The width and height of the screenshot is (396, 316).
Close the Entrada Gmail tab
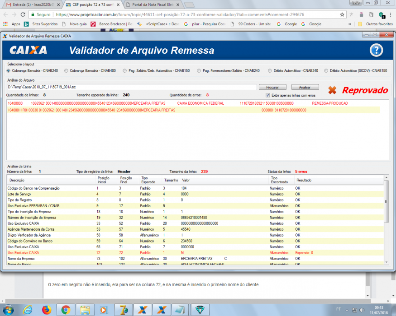pos(58,5)
